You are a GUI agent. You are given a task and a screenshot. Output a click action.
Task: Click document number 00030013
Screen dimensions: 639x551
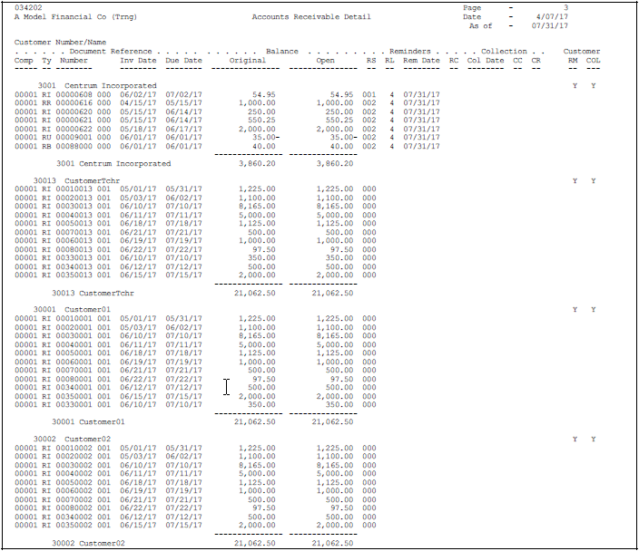click(x=74, y=207)
